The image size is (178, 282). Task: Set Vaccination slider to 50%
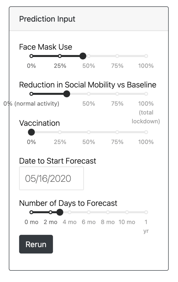pyautogui.click(x=89, y=132)
